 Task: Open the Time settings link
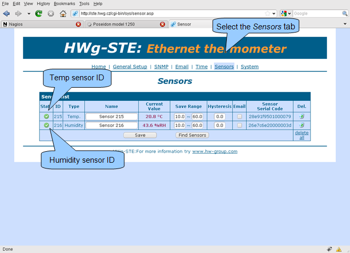(202, 67)
